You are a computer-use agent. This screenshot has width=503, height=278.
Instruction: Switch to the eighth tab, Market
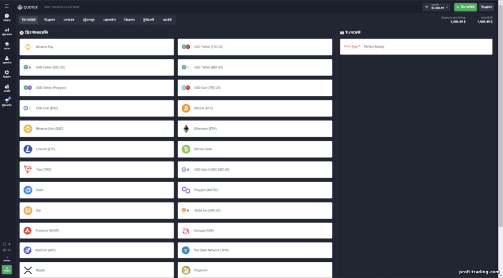(x=167, y=20)
